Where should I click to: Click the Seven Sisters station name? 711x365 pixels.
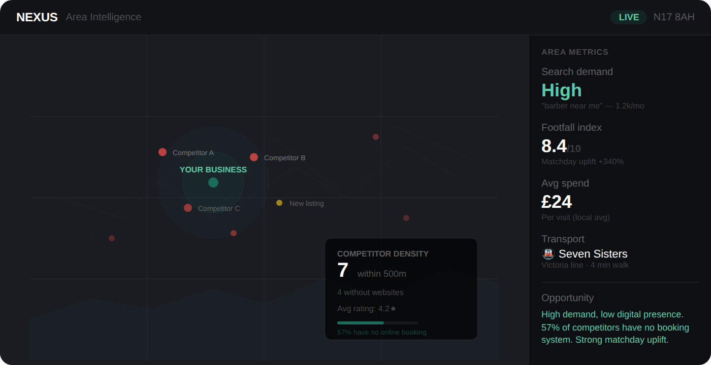(593, 254)
